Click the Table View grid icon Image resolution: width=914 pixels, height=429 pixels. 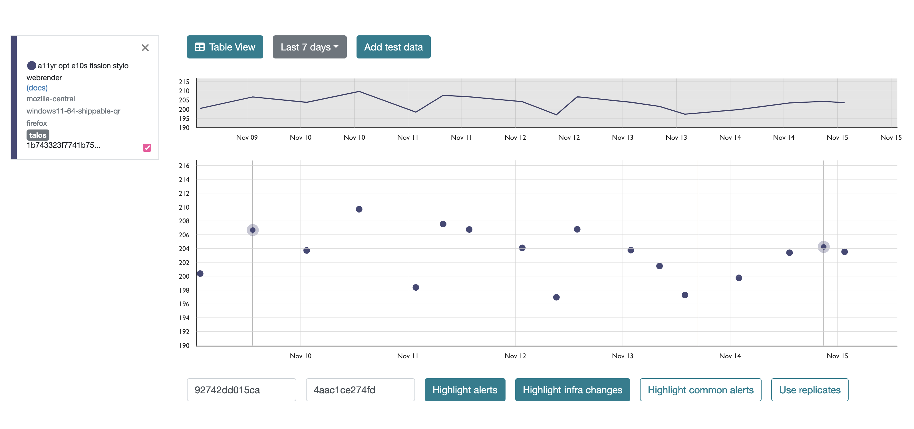(x=200, y=47)
